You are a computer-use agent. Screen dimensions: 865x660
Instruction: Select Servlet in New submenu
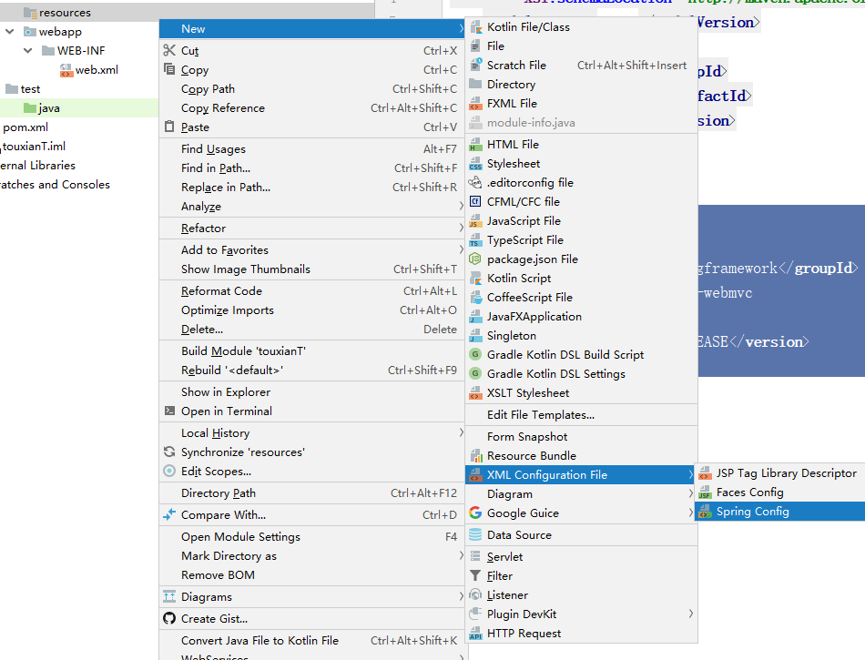click(x=582, y=557)
